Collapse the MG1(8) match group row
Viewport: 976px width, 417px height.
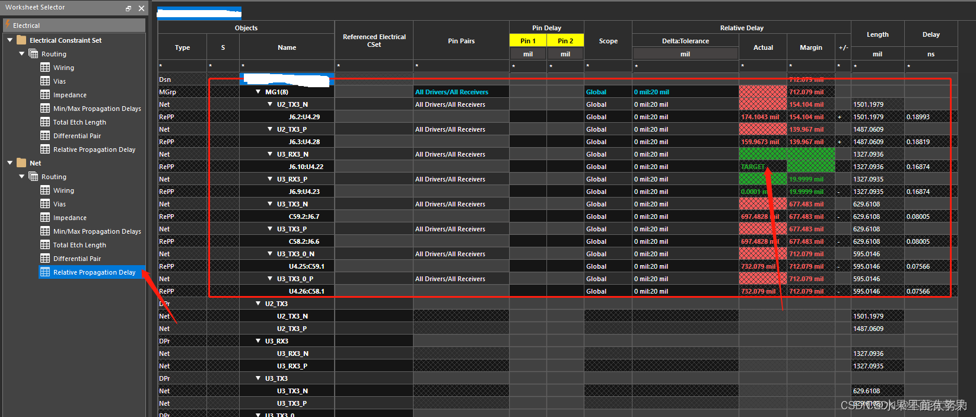[258, 92]
